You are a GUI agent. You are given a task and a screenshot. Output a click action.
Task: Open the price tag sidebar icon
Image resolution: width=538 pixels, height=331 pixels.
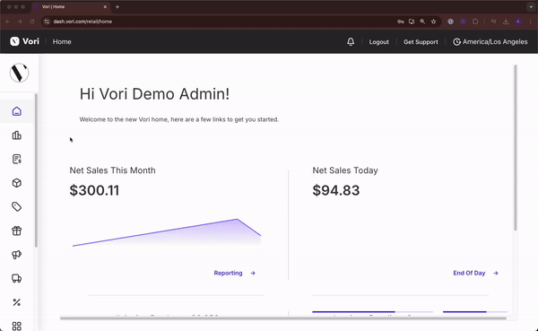click(16, 206)
